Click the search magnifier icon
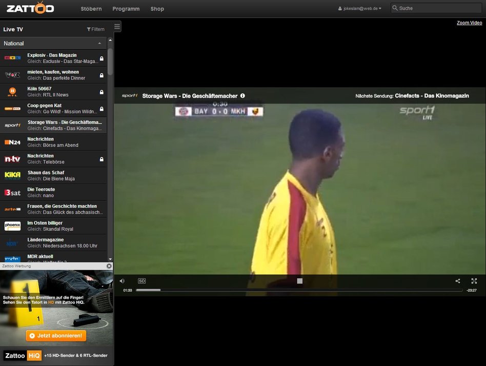Viewport: 486px width, 366px height. [x=395, y=8]
